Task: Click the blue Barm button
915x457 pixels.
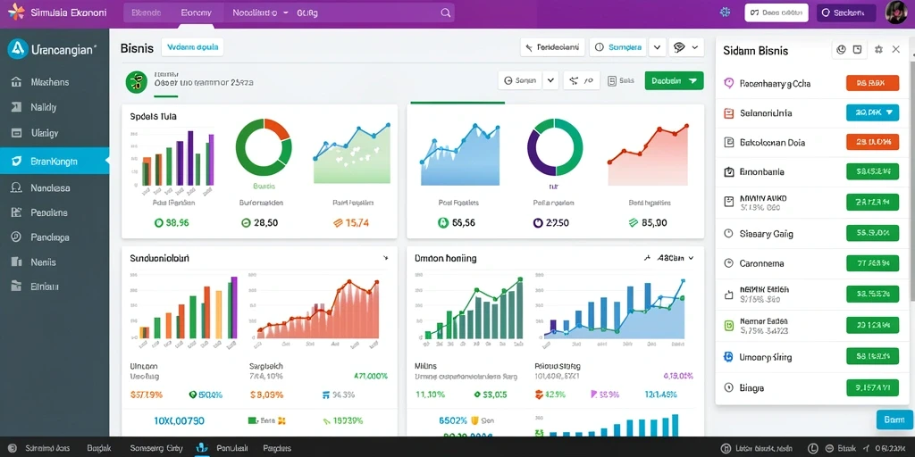Action: (894, 420)
